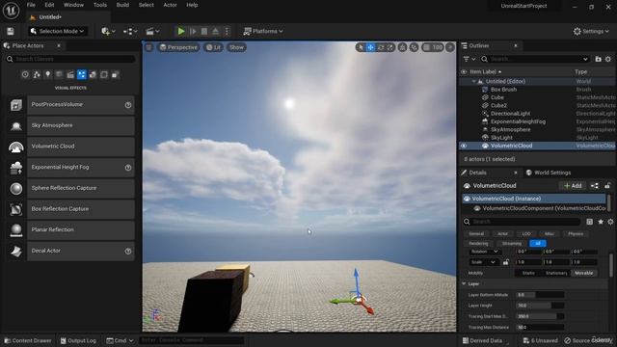
Task: Select the Lights category icon
Action: coord(47,74)
